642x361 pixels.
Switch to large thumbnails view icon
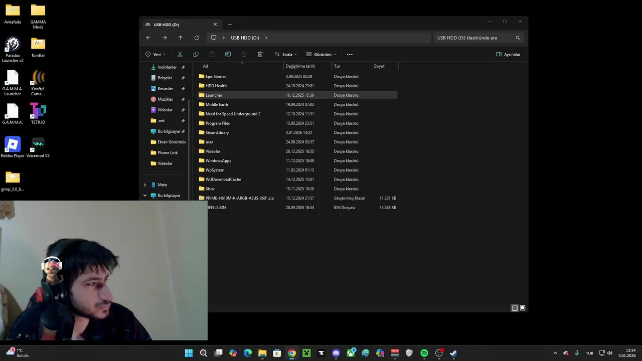point(523,308)
